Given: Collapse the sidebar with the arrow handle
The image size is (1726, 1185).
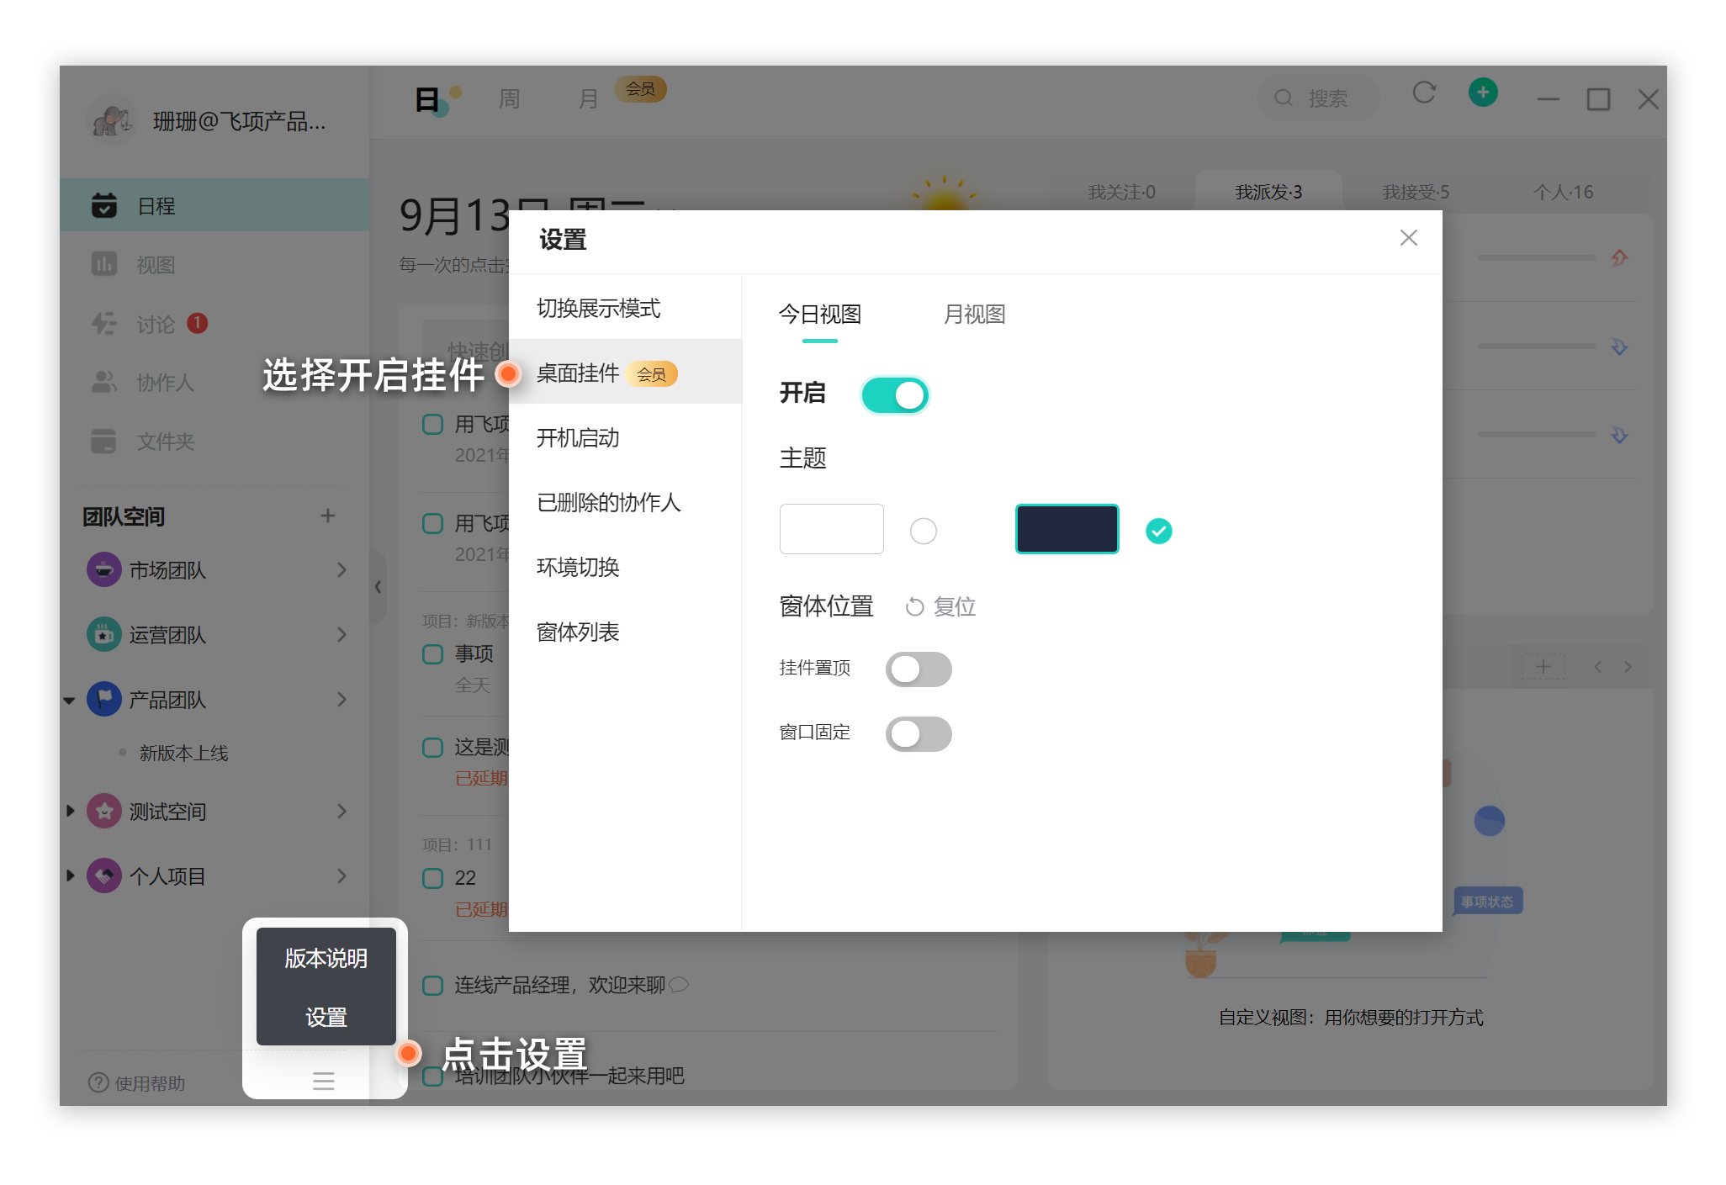Looking at the screenshot, I should (379, 586).
